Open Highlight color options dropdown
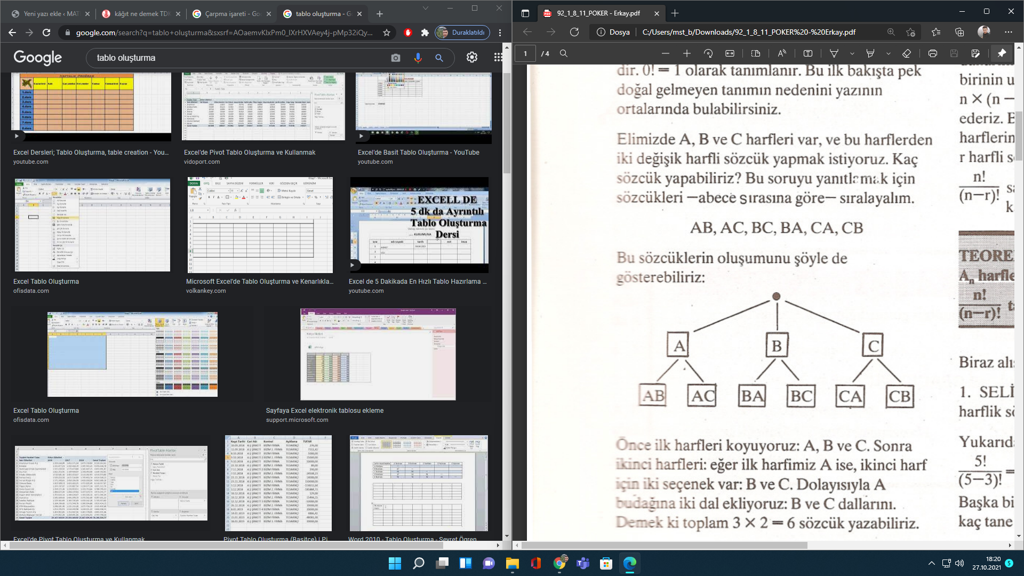1024x576 pixels. point(888,53)
